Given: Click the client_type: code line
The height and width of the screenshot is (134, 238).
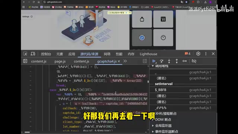Looking at the screenshot, I should 90,122.
